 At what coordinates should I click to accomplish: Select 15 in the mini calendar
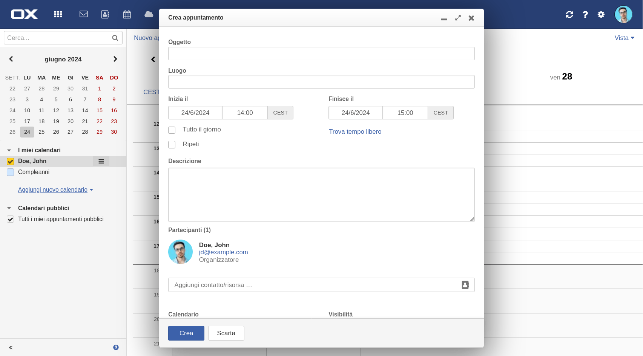(x=100, y=110)
